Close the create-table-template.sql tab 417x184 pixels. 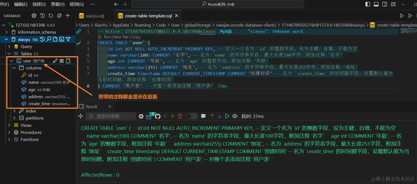coord(177,16)
